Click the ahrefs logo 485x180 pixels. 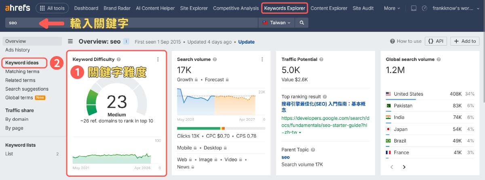point(18,8)
